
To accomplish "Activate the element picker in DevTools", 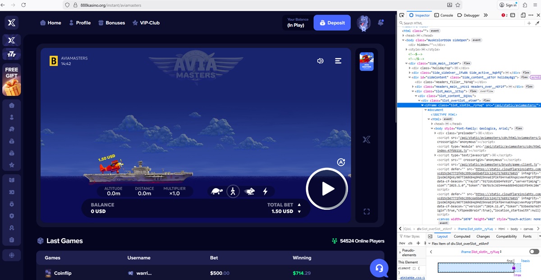I will click(x=402, y=15).
